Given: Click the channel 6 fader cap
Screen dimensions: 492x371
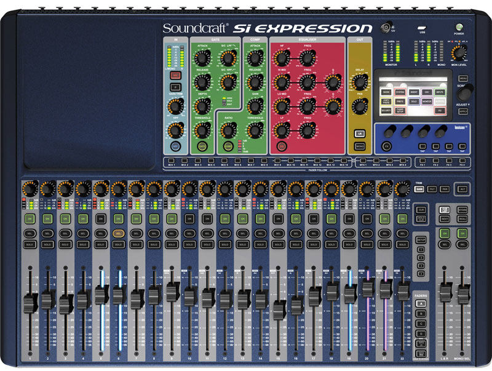Looking at the screenshot, I should (x=118, y=294).
